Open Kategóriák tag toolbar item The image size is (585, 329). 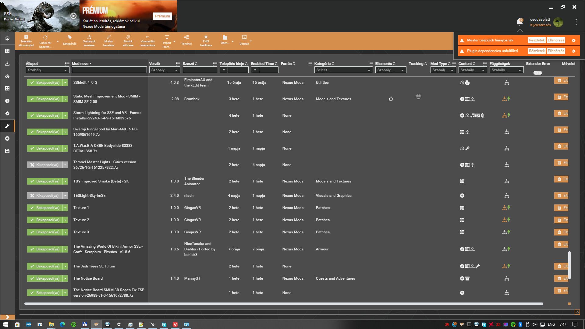(x=69, y=40)
